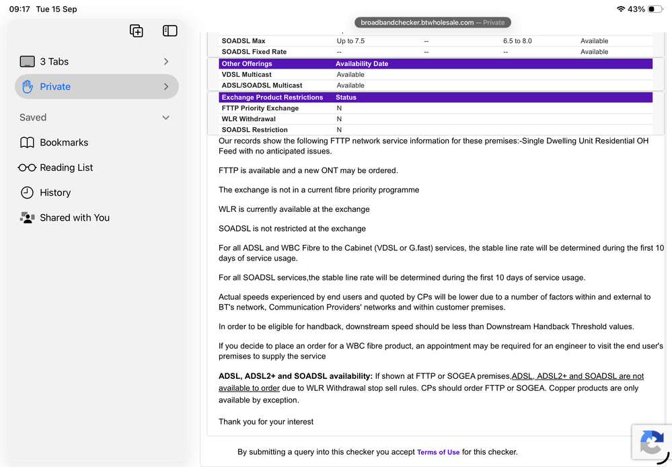
Task: Click the '6.5 to 8.0' cell
Action: 517,41
